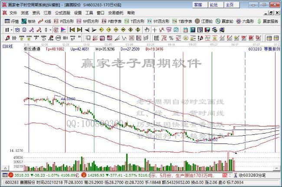Toggle the pressed 叙 indicator button
282x187 pixels.
point(56,30)
